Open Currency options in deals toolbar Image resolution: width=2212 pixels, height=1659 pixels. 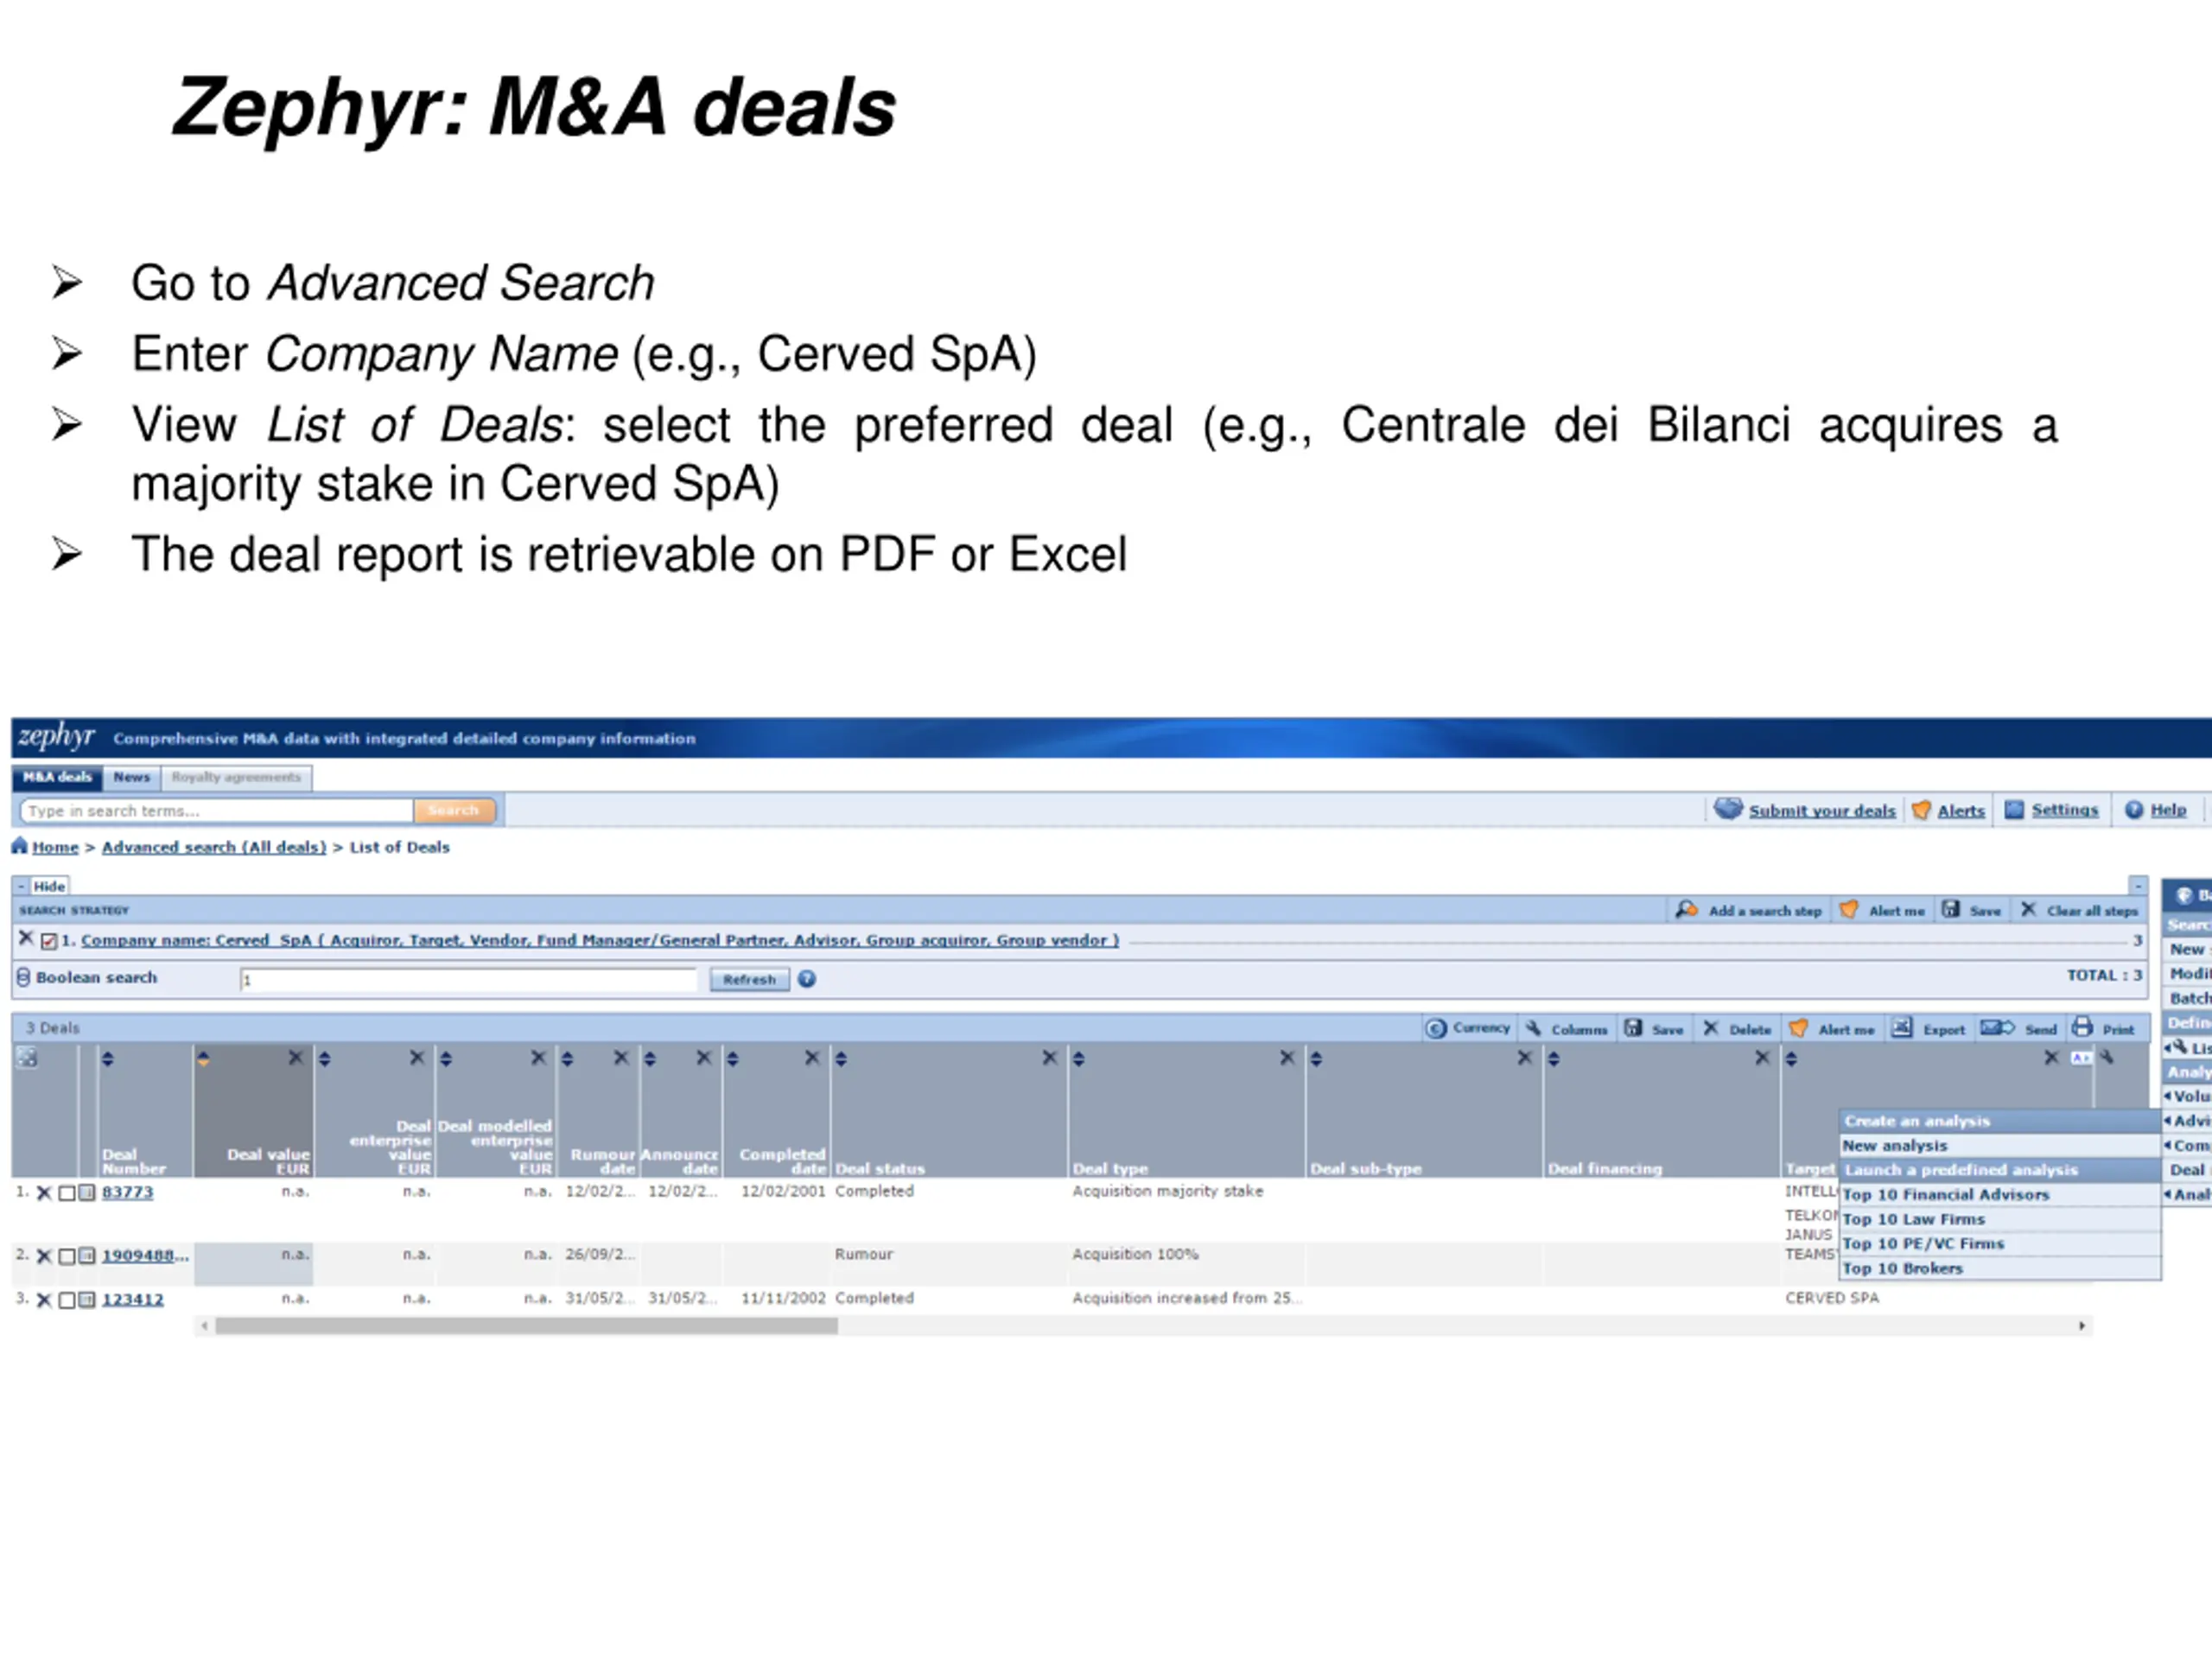point(1468,1028)
